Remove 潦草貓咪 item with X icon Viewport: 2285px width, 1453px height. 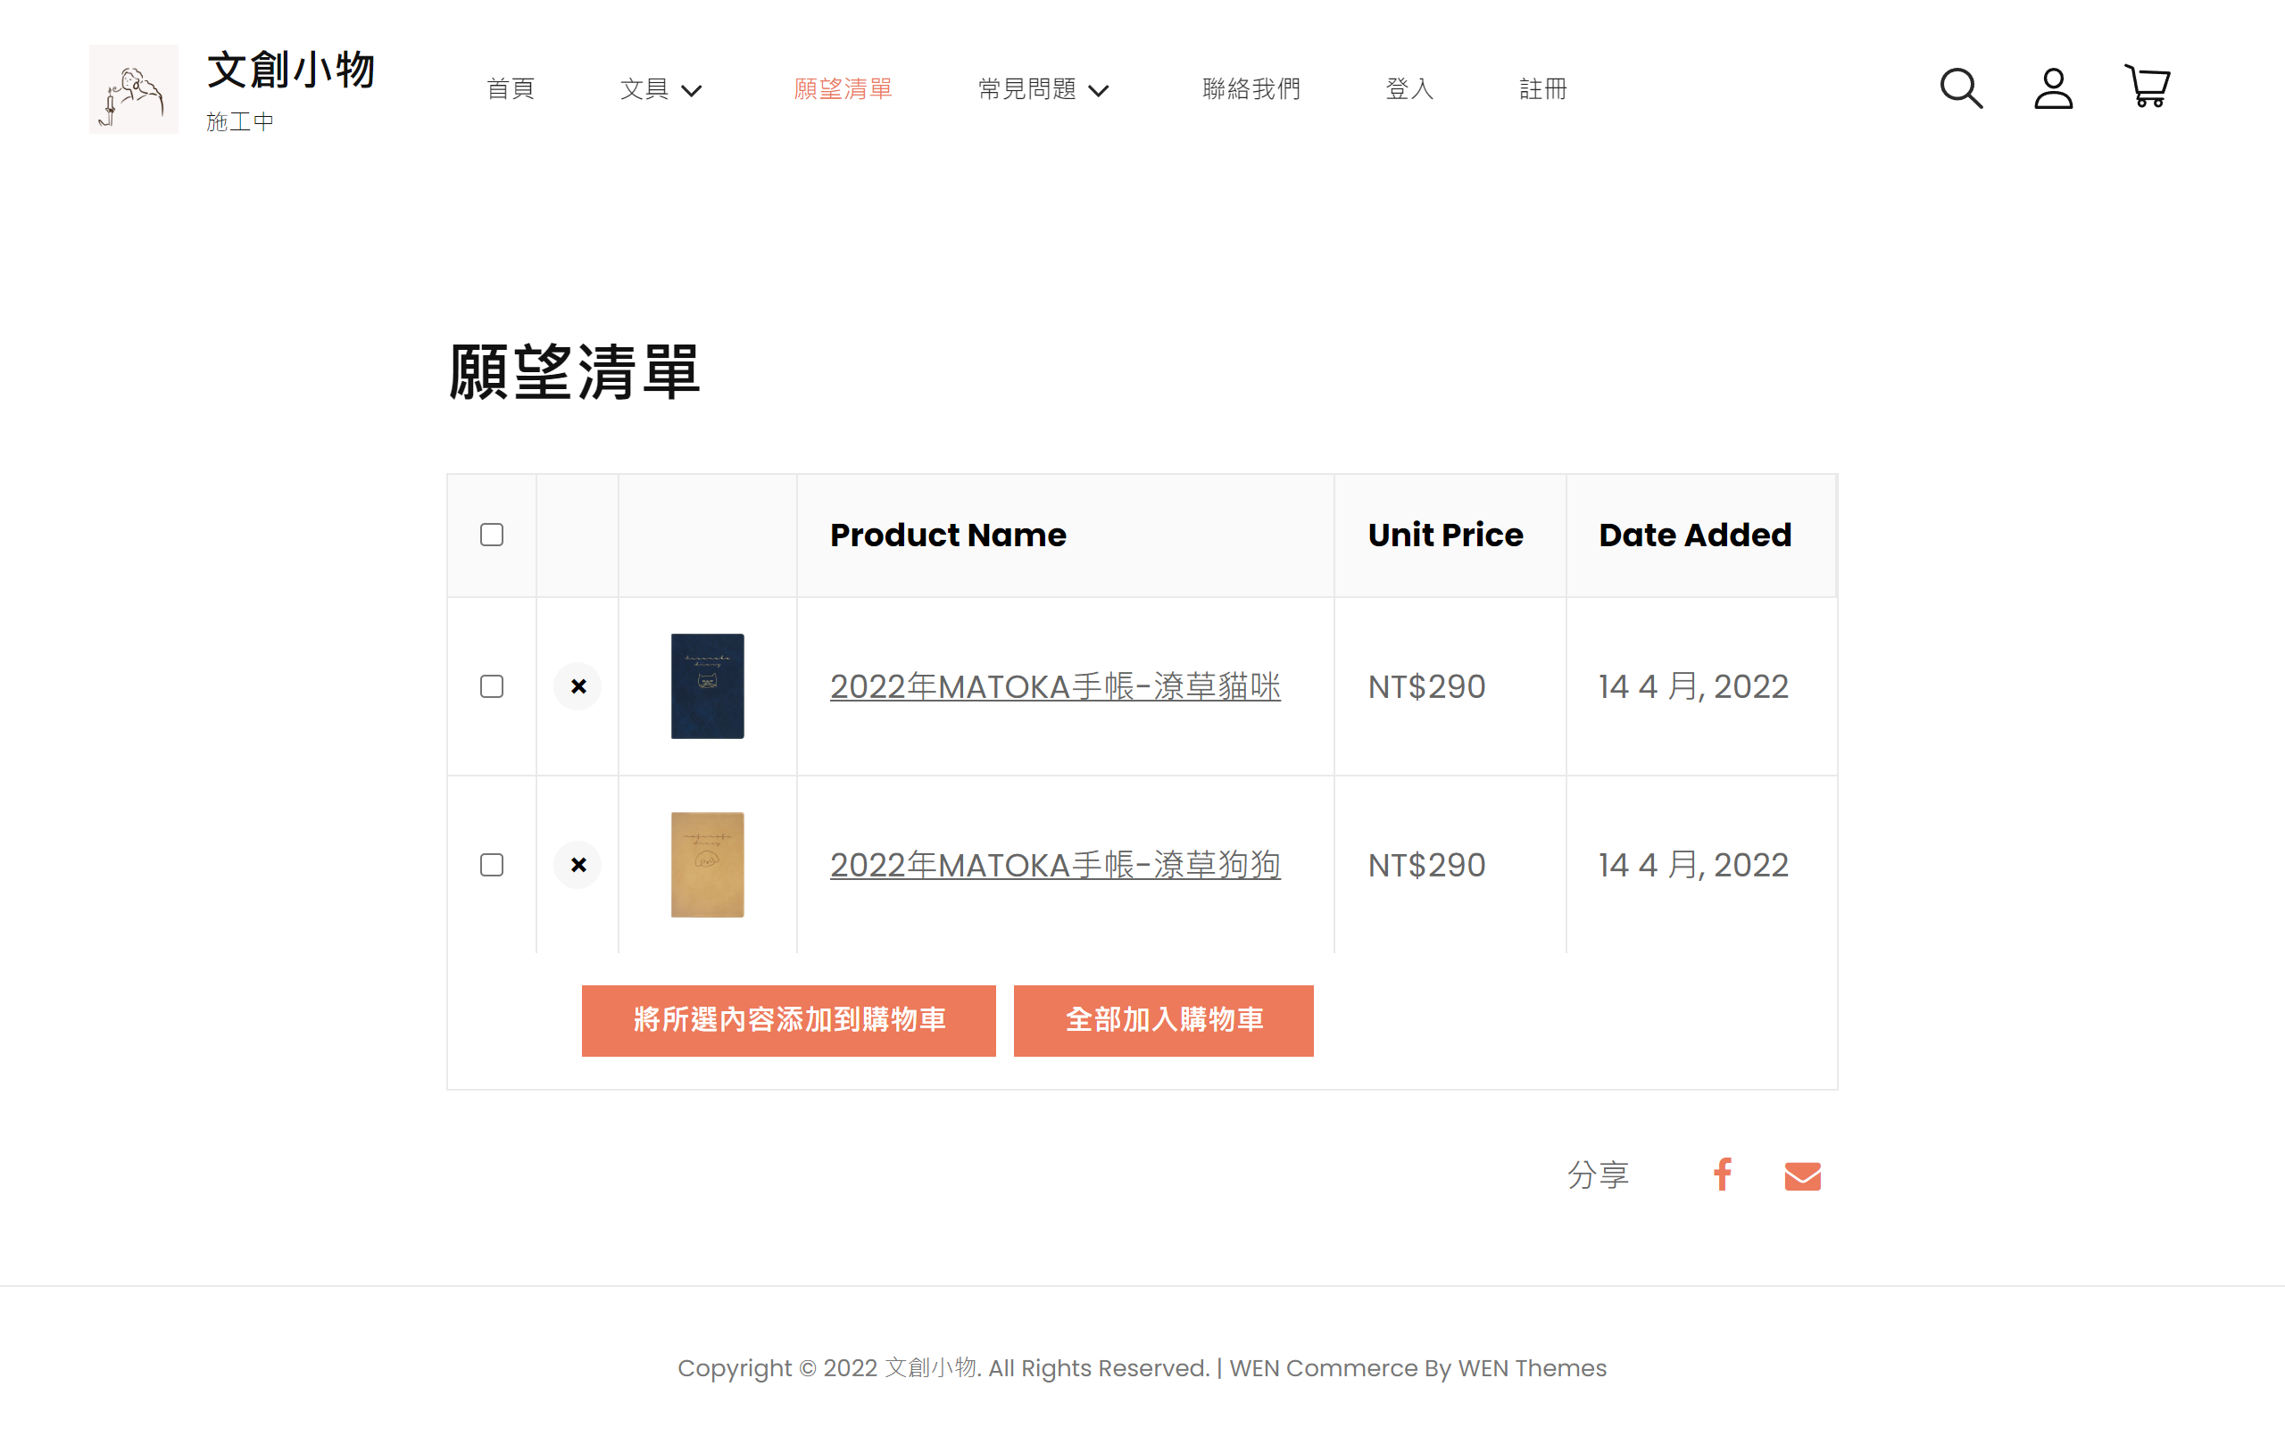coord(577,686)
